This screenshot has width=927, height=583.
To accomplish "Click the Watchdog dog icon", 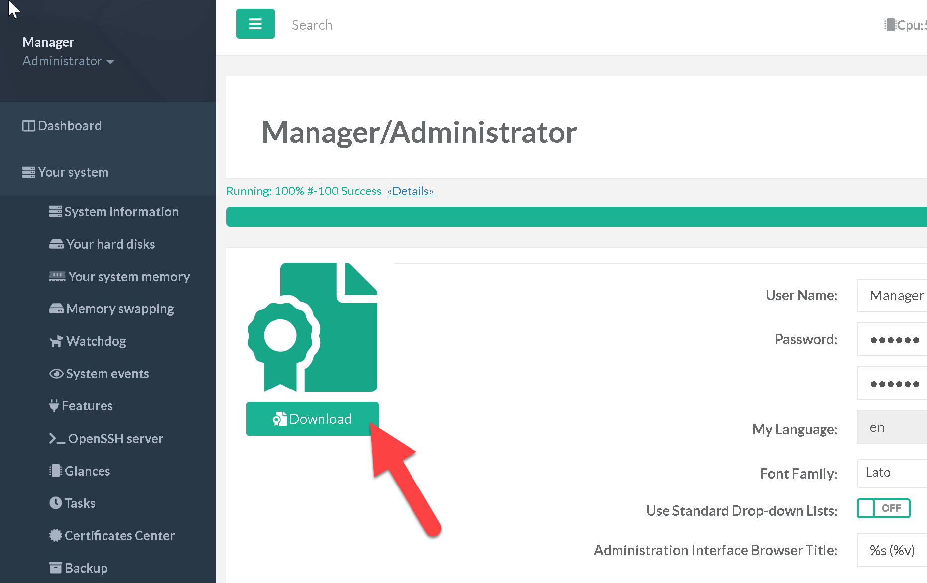I will tap(56, 341).
